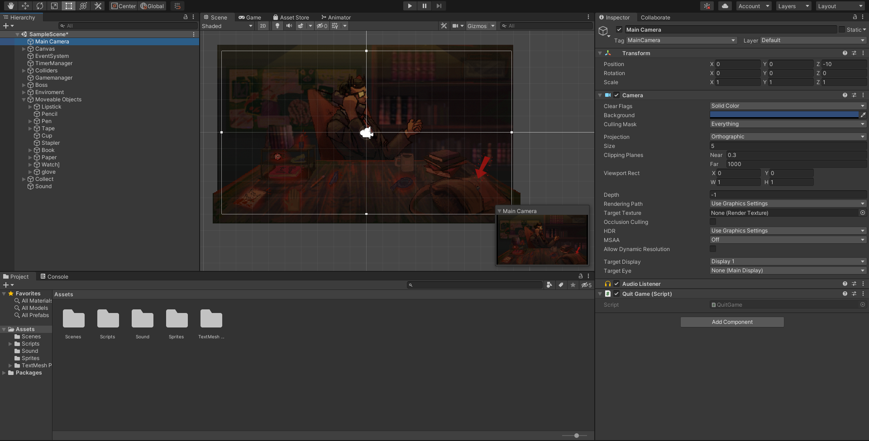
Task: Open cloud services icon
Action: click(x=725, y=6)
